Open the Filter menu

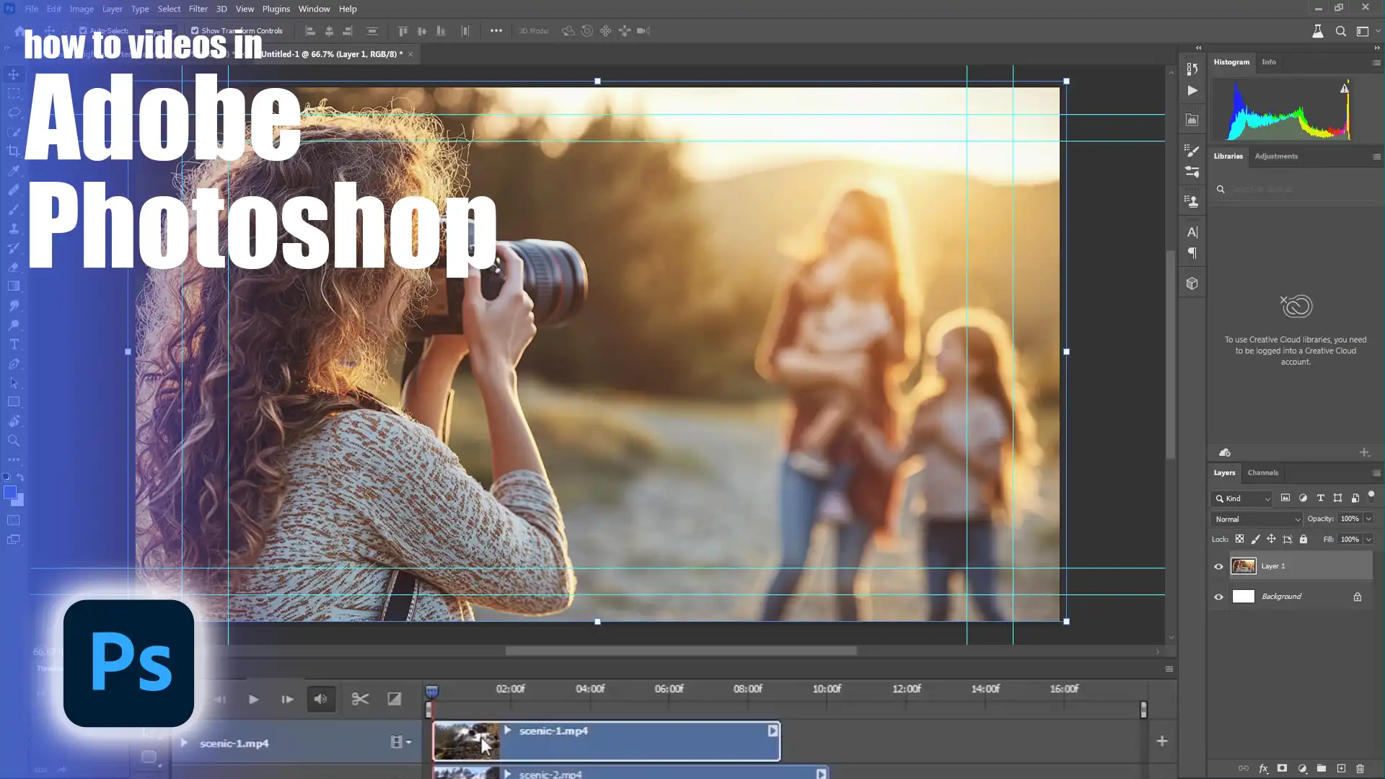pyautogui.click(x=198, y=9)
